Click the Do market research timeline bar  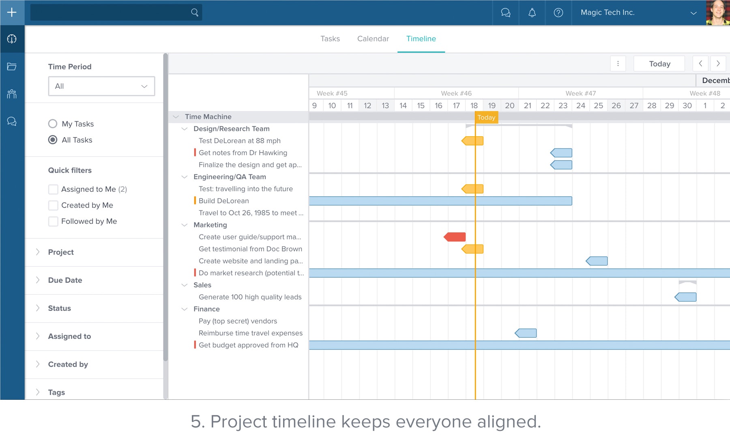pyautogui.click(x=520, y=273)
